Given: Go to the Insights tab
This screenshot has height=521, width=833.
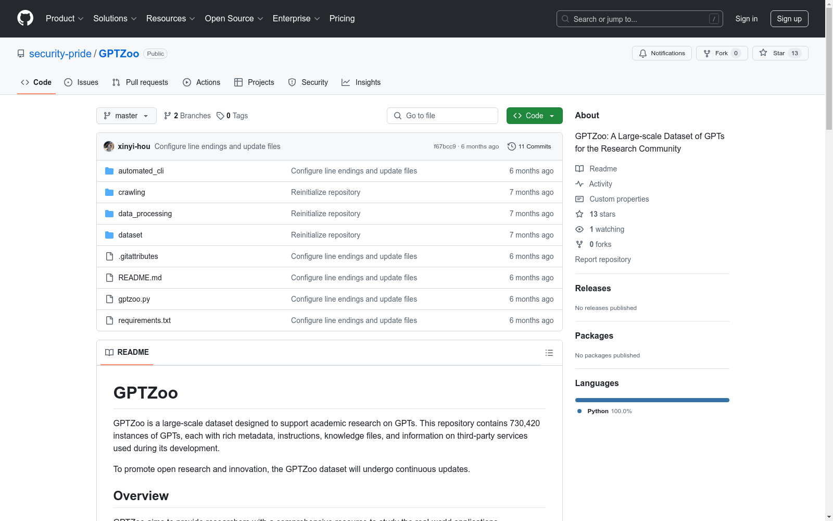Looking at the screenshot, I should (361, 82).
